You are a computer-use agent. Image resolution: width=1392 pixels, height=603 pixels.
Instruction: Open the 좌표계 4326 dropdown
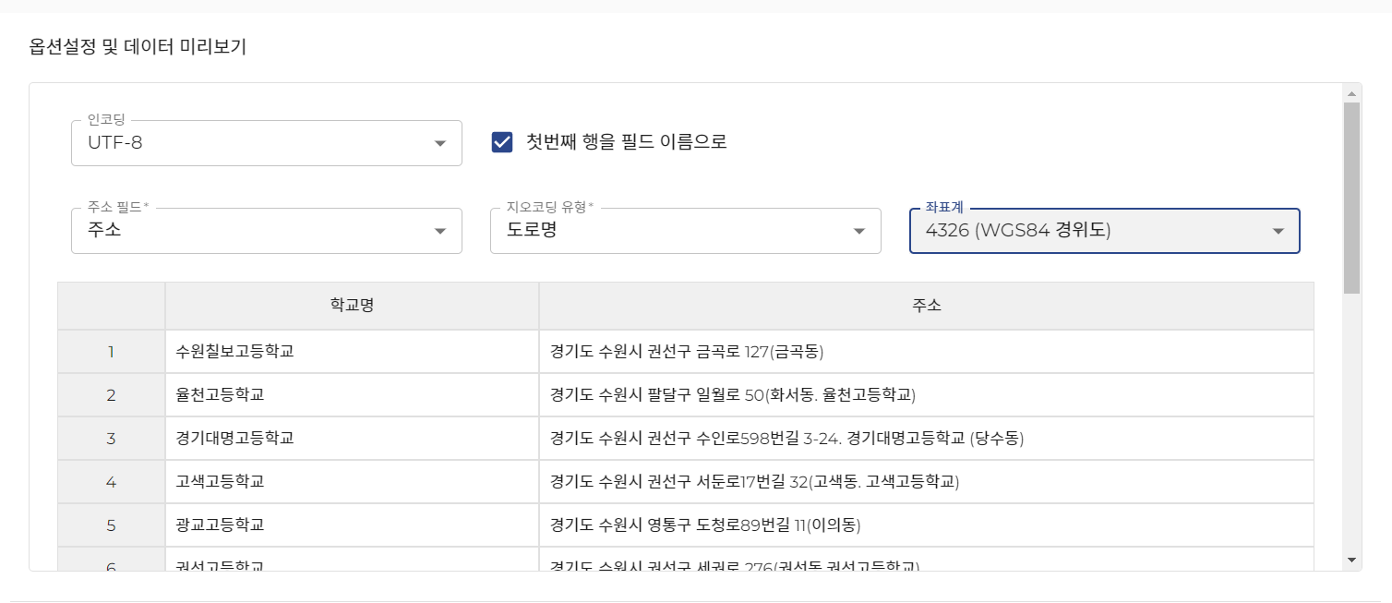pos(1104,231)
